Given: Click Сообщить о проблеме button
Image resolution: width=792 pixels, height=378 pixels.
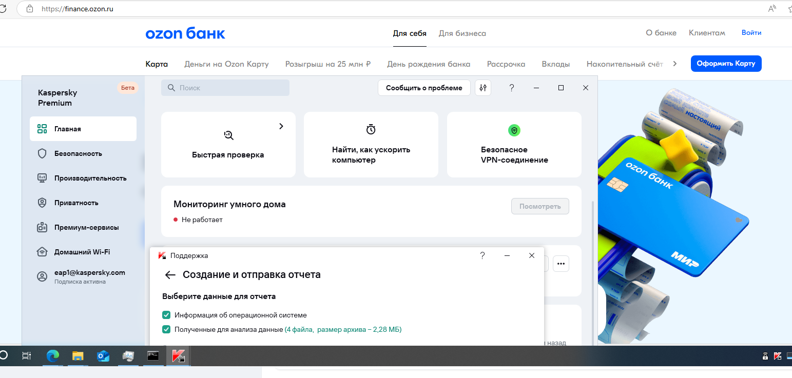Looking at the screenshot, I should coord(424,88).
